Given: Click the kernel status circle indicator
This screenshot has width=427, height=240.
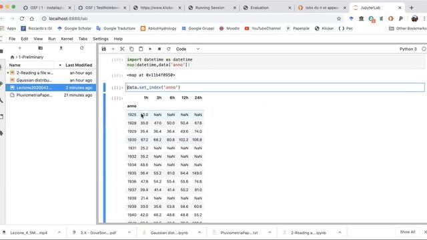Looking at the screenshot, I should click(424, 49).
